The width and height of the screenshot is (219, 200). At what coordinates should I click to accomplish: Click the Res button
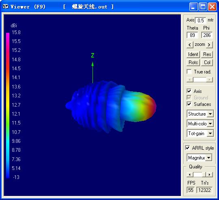click(207, 54)
